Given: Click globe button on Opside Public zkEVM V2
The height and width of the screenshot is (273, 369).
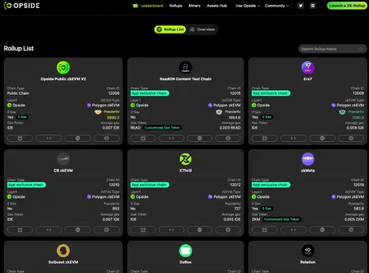Looking at the screenshot, I should [x=78, y=138].
